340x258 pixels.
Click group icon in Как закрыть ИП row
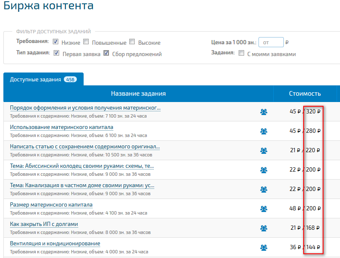click(x=264, y=228)
